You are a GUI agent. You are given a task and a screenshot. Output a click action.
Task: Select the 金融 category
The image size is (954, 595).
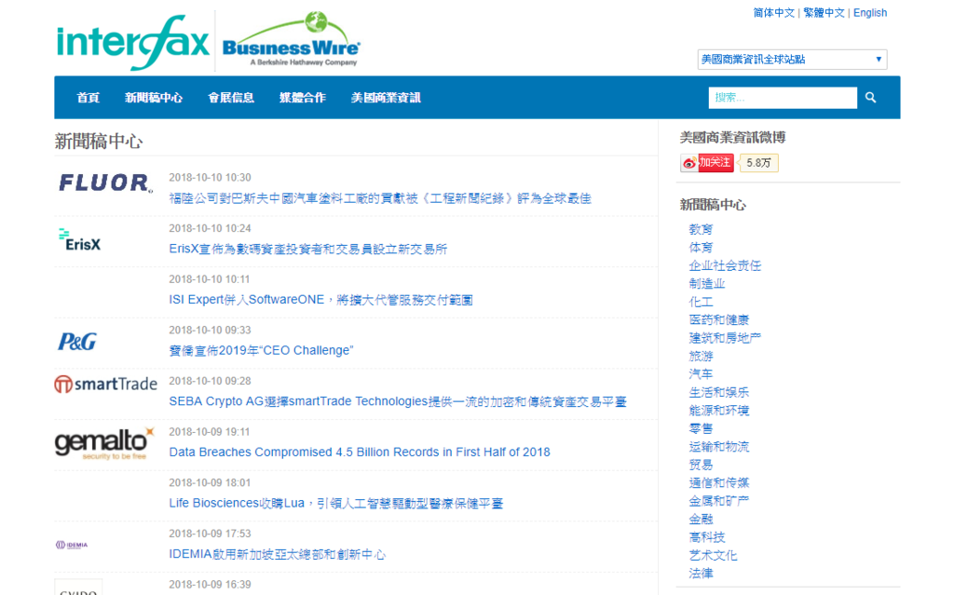click(701, 519)
